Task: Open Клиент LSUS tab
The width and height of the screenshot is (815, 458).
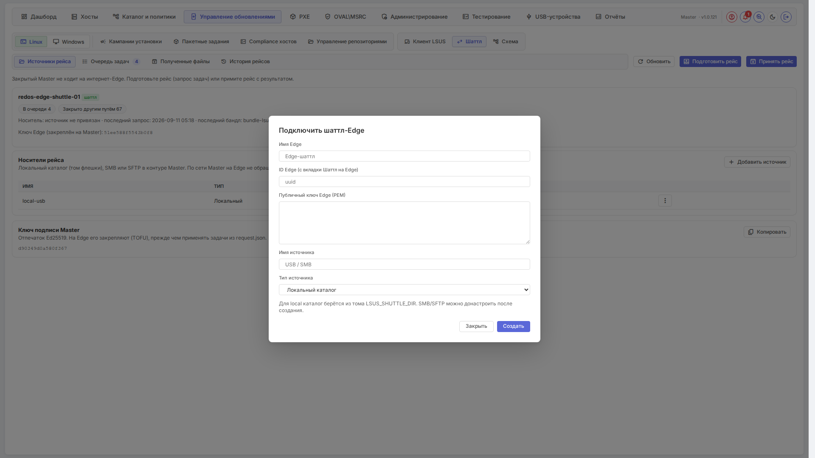Action: click(x=425, y=42)
